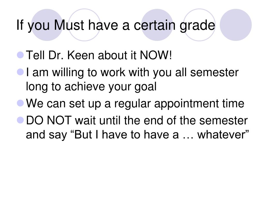Click the word 'appointment' in third bullet
265x199 pixels.
pyautogui.click(x=186, y=104)
